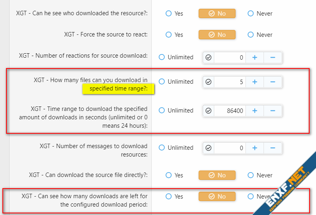Select Yes for seeing who downloaded resource
The width and height of the screenshot is (316, 215).
coord(169,14)
